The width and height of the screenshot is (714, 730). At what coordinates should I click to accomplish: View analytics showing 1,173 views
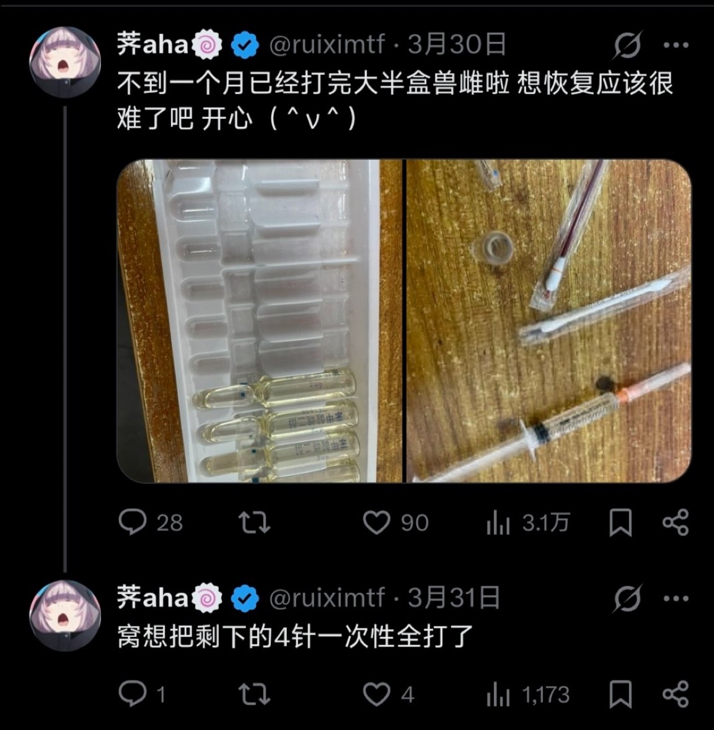(527, 695)
